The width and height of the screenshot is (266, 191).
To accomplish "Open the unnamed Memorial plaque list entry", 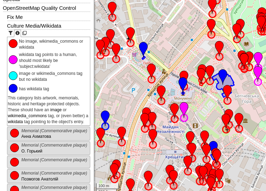I will (49, 162).
